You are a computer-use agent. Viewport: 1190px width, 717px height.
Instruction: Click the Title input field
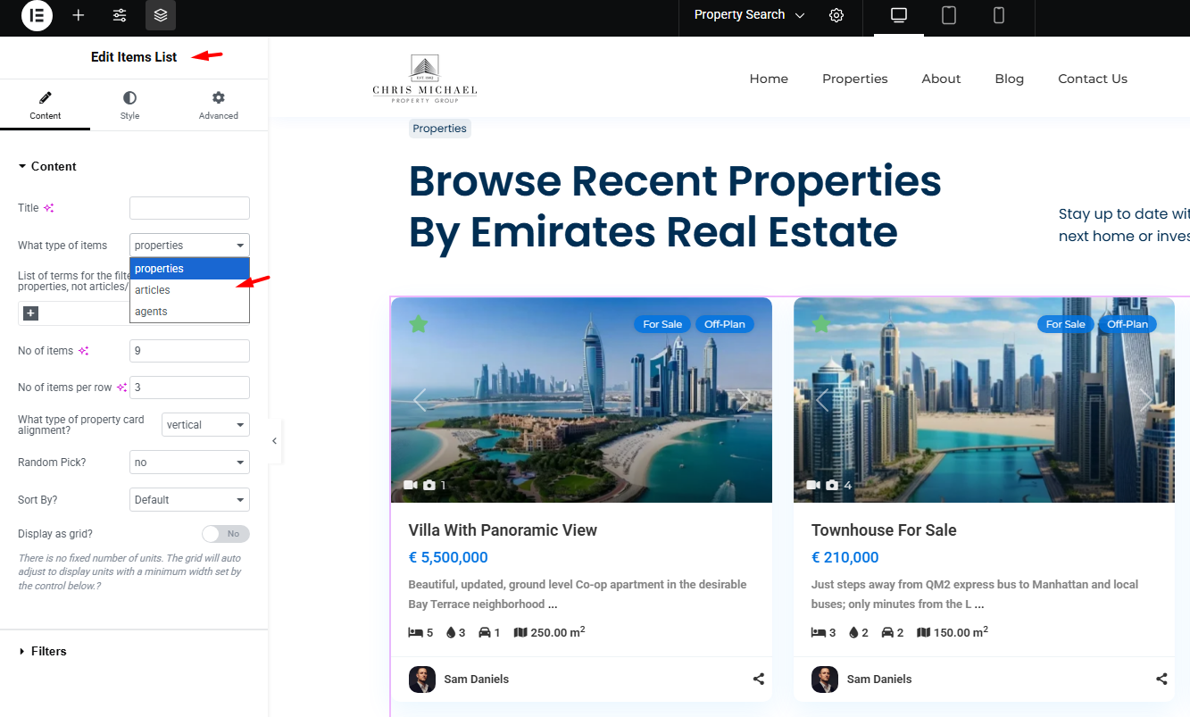189,208
